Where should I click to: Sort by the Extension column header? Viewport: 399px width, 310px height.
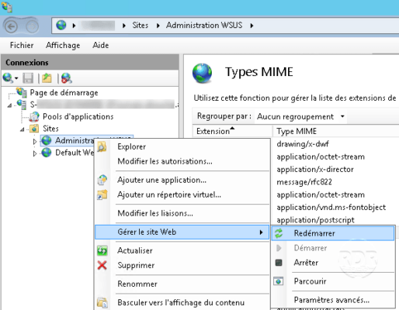click(232, 131)
